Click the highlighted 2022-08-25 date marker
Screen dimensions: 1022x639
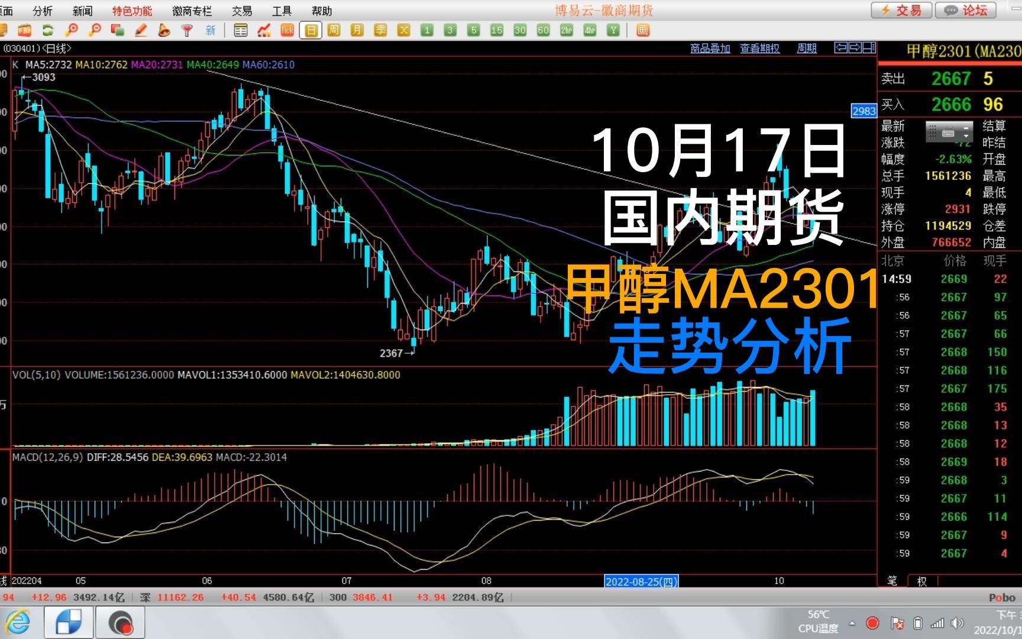(641, 581)
